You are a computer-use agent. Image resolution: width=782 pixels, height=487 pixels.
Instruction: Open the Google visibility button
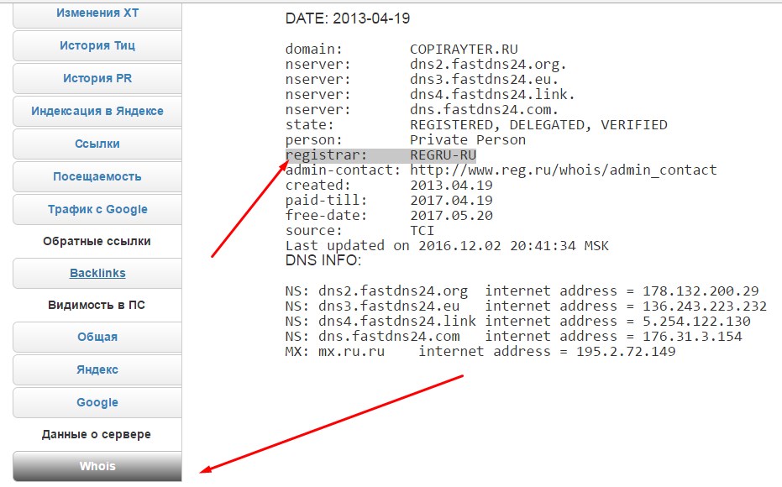click(x=97, y=402)
